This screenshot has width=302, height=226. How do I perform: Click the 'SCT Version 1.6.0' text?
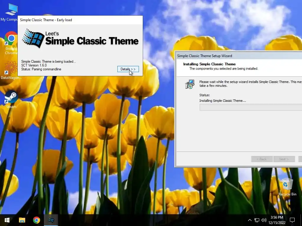click(x=34, y=65)
